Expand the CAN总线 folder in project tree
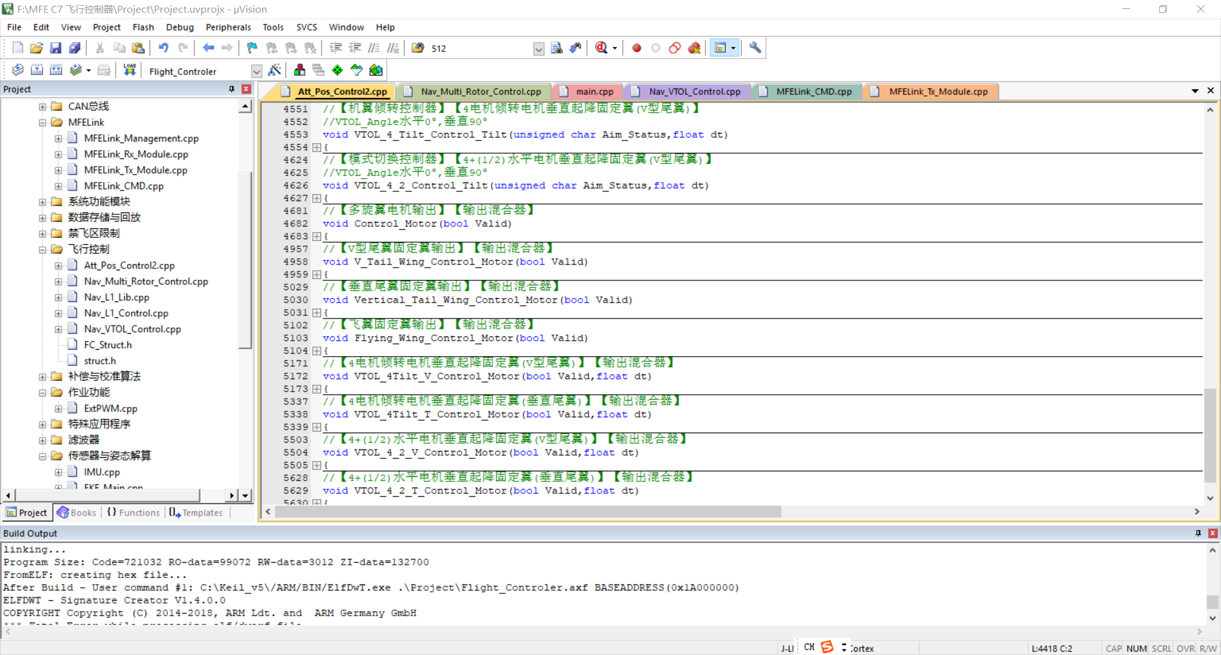Viewport: 1221px width, 655px height. (x=43, y=107)
